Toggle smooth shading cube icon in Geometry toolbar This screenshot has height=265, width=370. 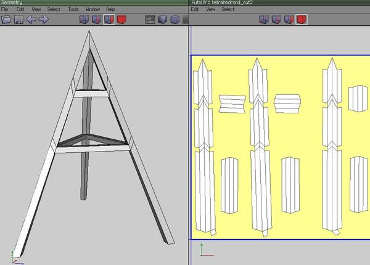click(x=162, y=19)
